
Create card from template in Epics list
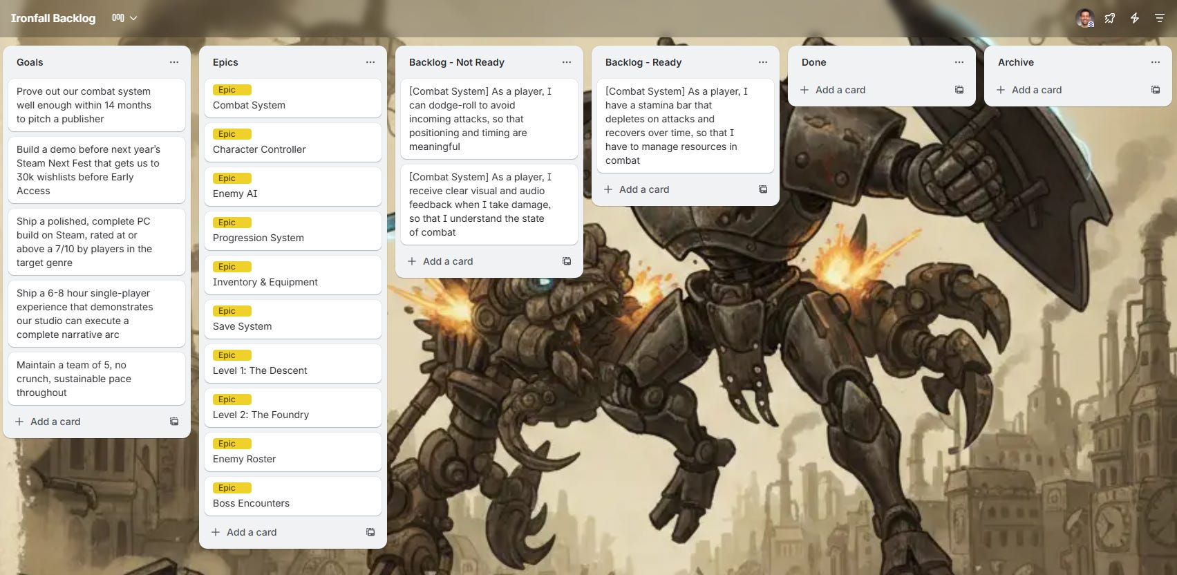point(370,532)
